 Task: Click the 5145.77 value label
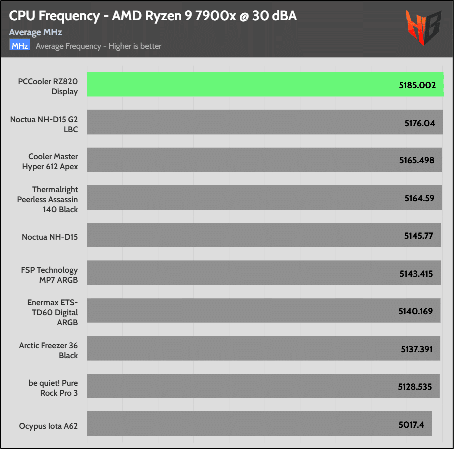(419, 236)
